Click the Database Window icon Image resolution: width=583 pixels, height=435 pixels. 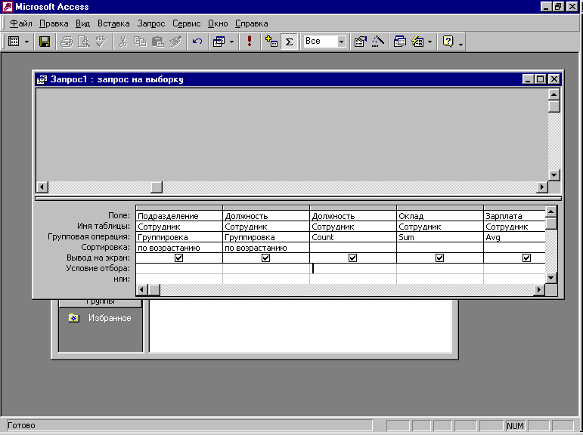399,42
